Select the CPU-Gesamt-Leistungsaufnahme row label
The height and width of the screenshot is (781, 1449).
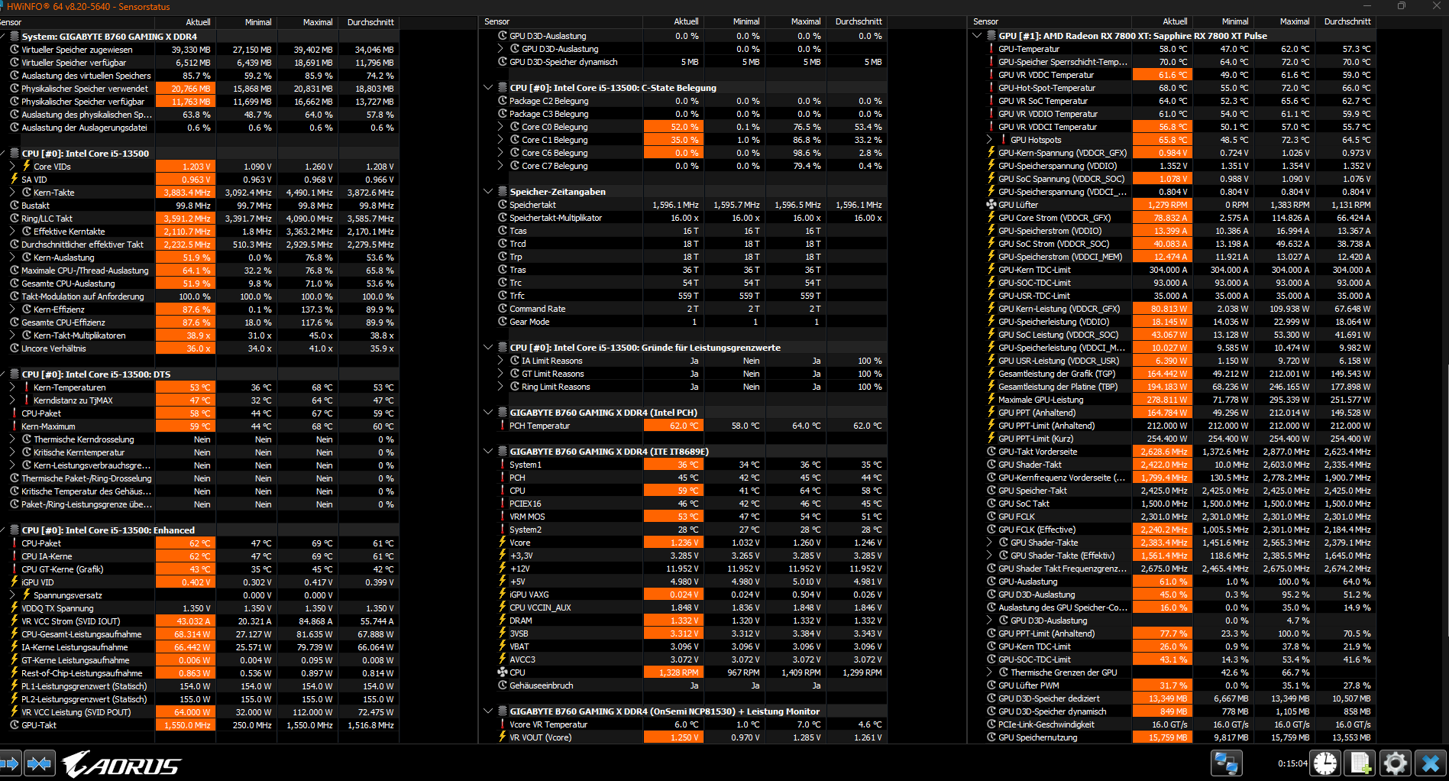tap(82, 634)
